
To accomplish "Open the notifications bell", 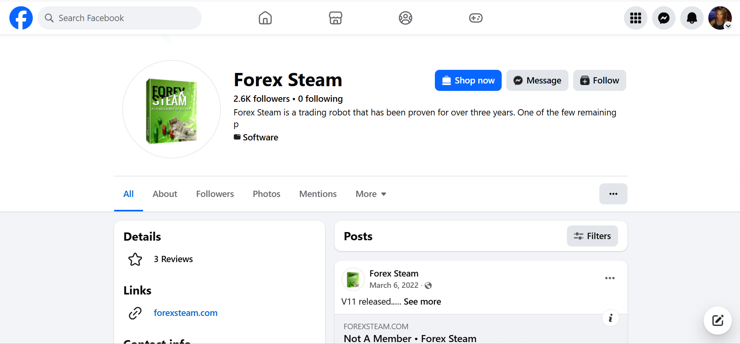I will click(692, 18).
